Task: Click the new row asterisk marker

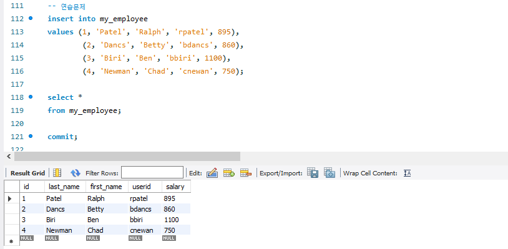Action: [11, 242]
